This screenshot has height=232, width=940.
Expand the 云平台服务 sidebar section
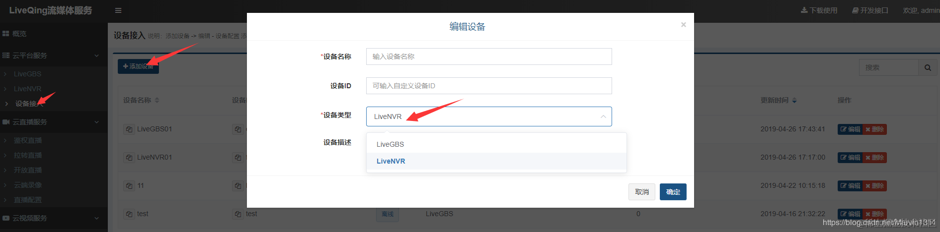pos(54,56)
